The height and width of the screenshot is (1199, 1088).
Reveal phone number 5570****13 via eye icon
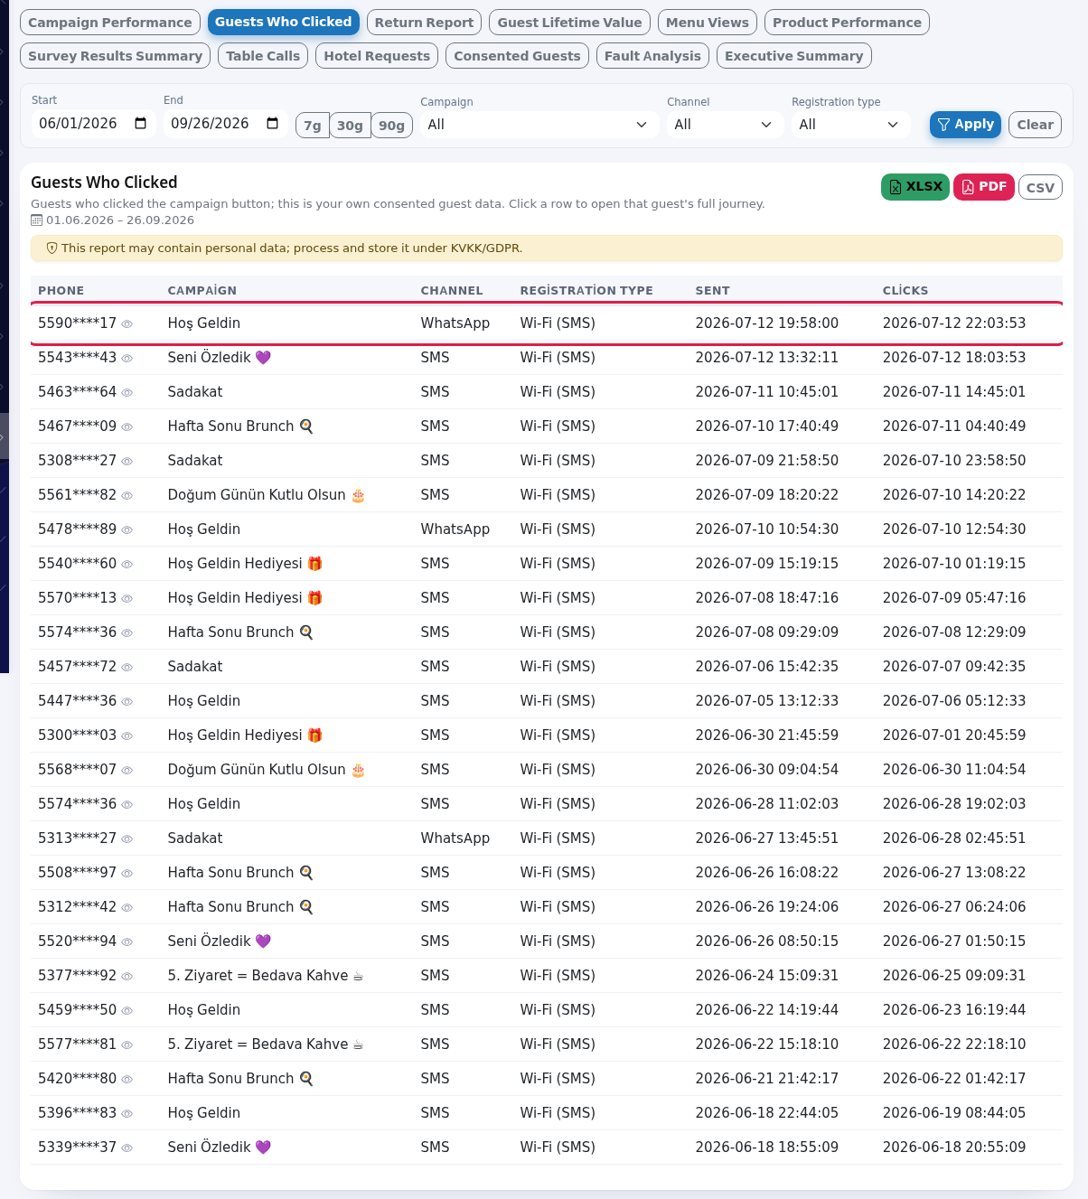[127, 599]
